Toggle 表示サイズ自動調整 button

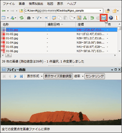click(x=58, y=76)
